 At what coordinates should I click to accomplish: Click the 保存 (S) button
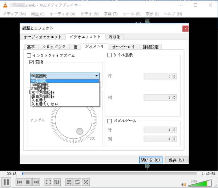pos(177,160)
